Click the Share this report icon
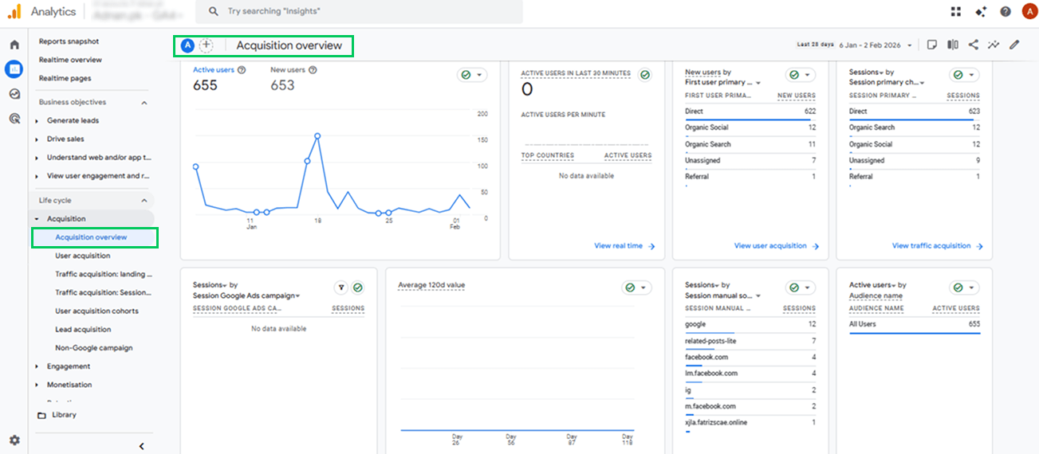This screenshot has width=1039, height=454. (x=973, y=45)
